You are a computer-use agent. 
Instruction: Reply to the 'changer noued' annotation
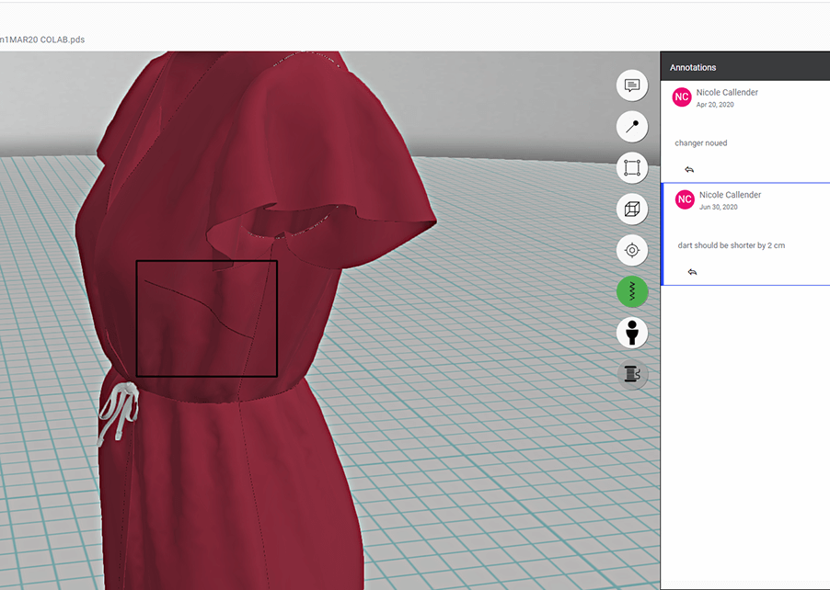pos(689,170)
